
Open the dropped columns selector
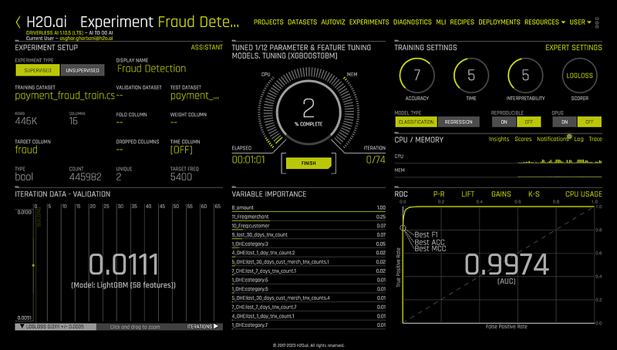tap(120, 150)
